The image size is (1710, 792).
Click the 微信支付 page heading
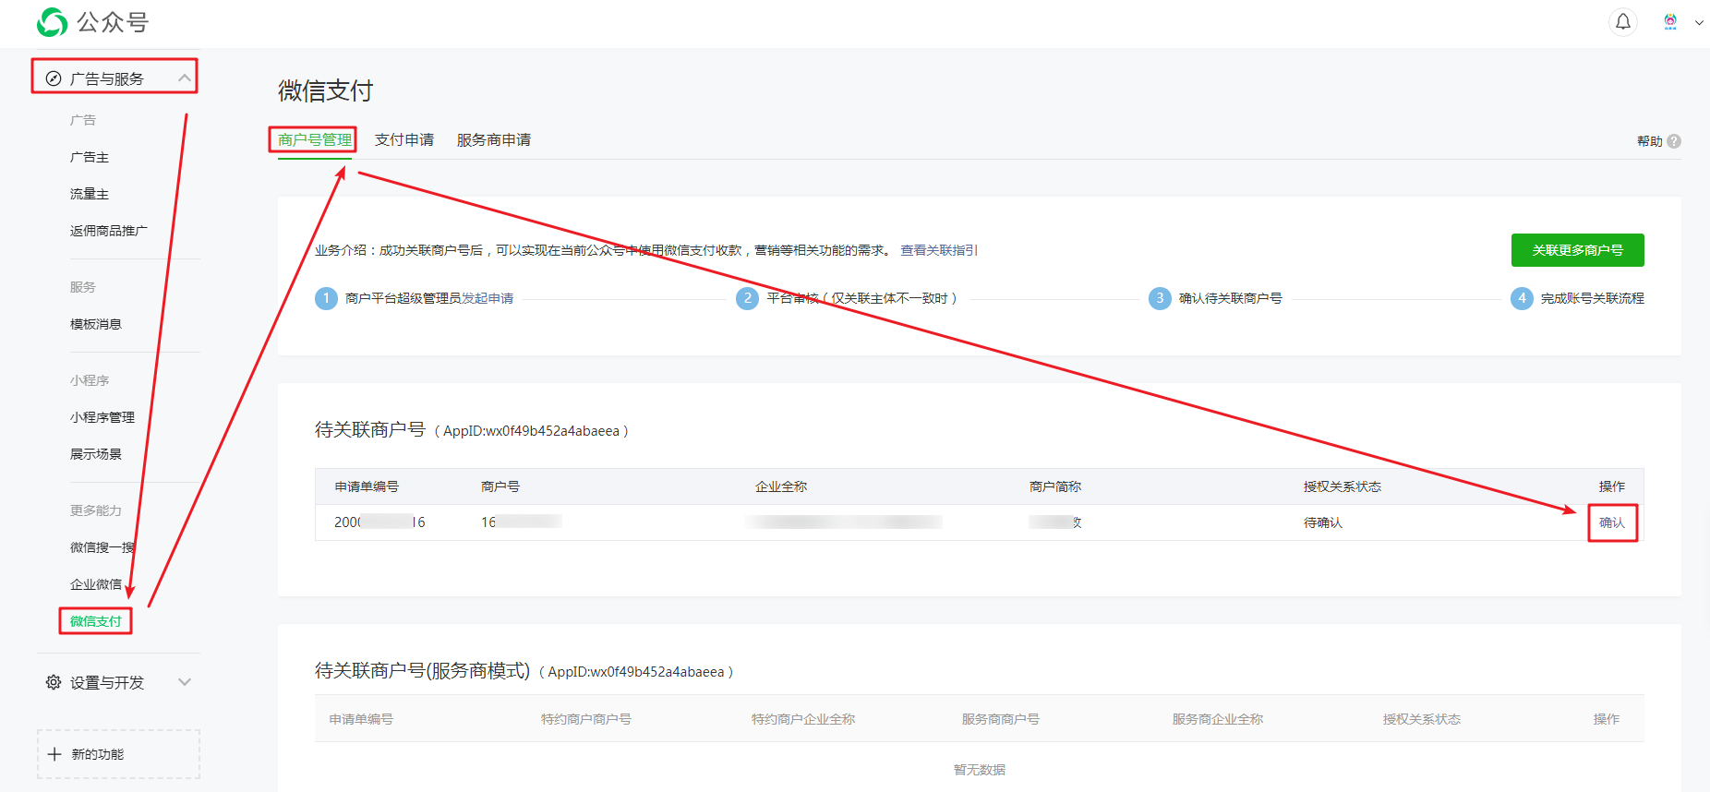(325, 90)
